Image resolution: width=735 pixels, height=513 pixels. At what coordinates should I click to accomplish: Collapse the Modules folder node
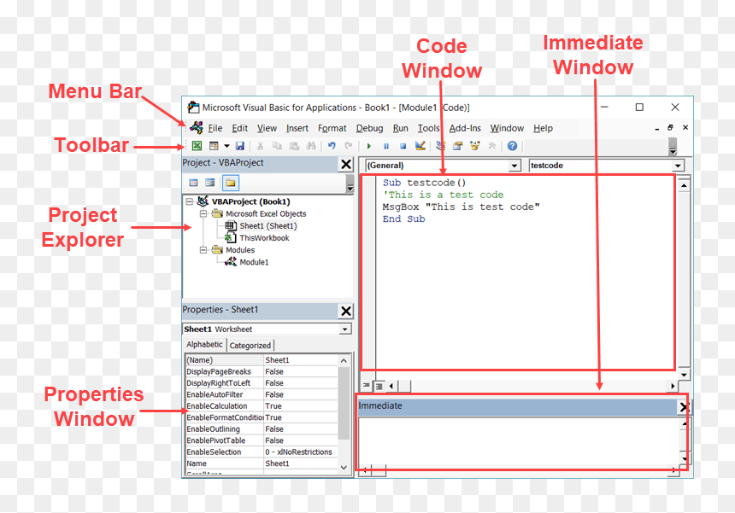203,250
